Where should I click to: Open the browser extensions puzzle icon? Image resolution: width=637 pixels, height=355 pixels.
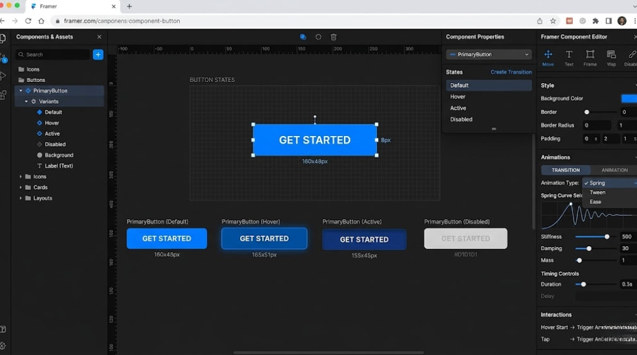(x=595, y=20)
